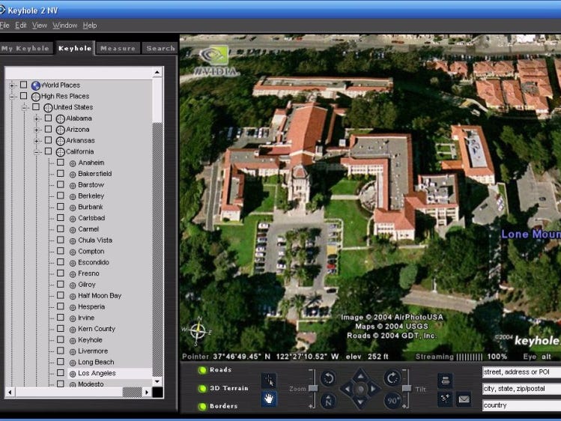Click the Tilt slider handle
The width and height of the screenshot is (561, 421).
tap(407, 388)
